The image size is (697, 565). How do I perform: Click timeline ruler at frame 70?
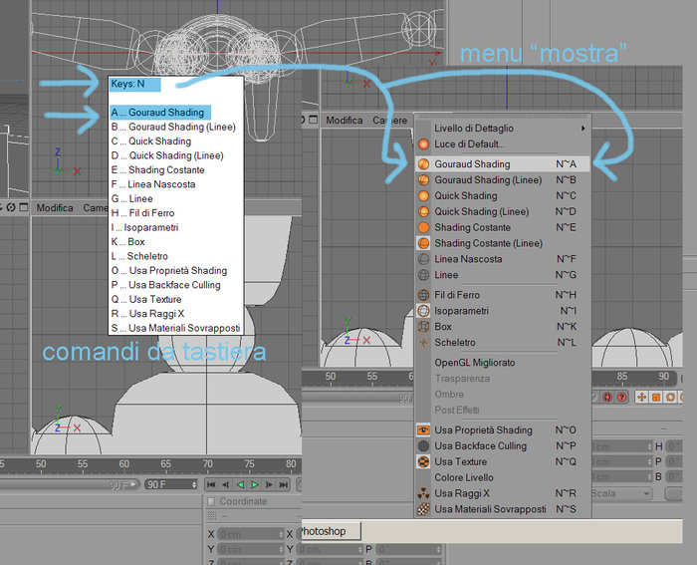click(x=207, y=464)
